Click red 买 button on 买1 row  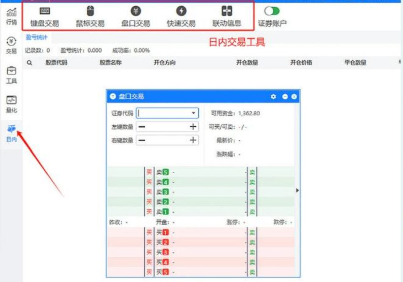tap(149, 232)
